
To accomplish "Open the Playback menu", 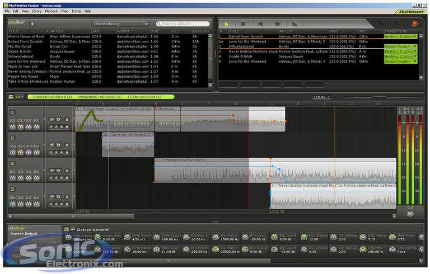I will click(x=52, y=11).
